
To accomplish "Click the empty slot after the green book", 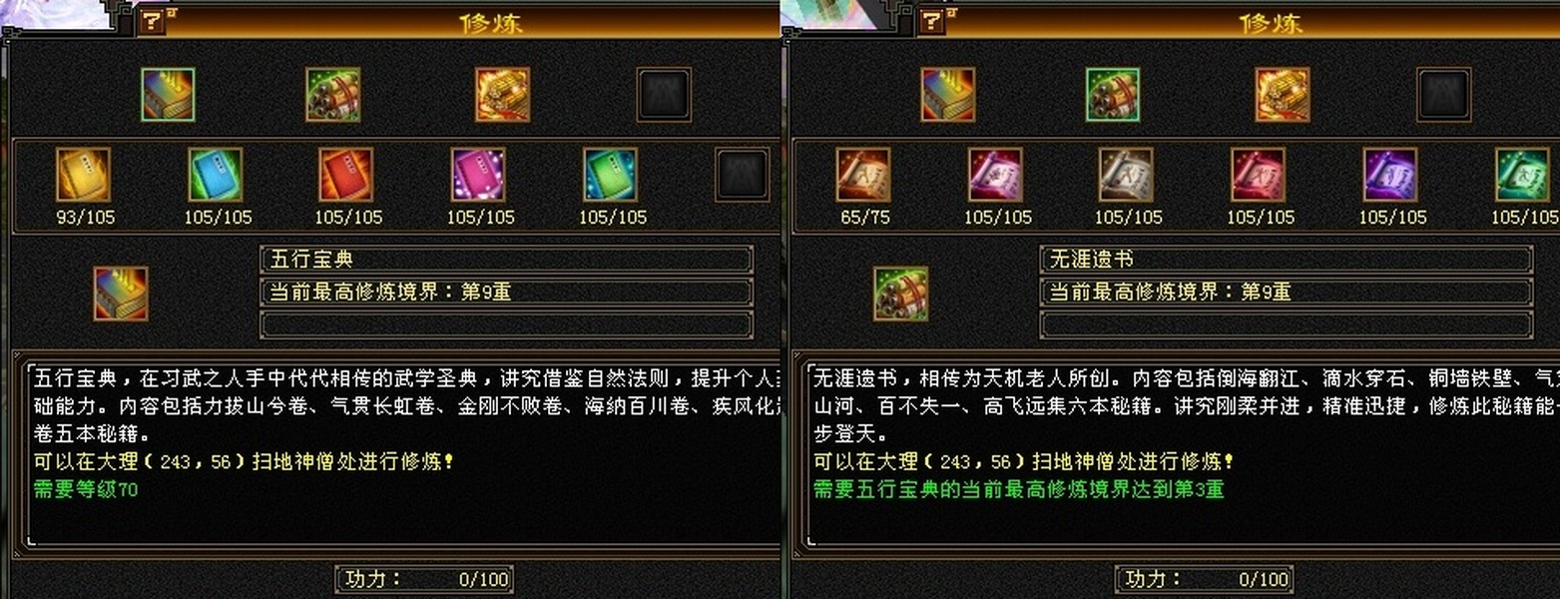I will click(x=742, y=175).
